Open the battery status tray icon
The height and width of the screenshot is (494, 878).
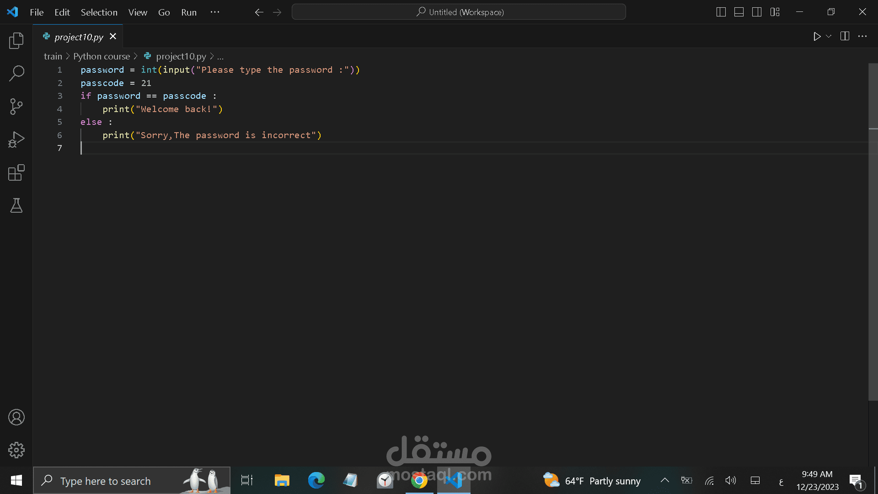686,480
